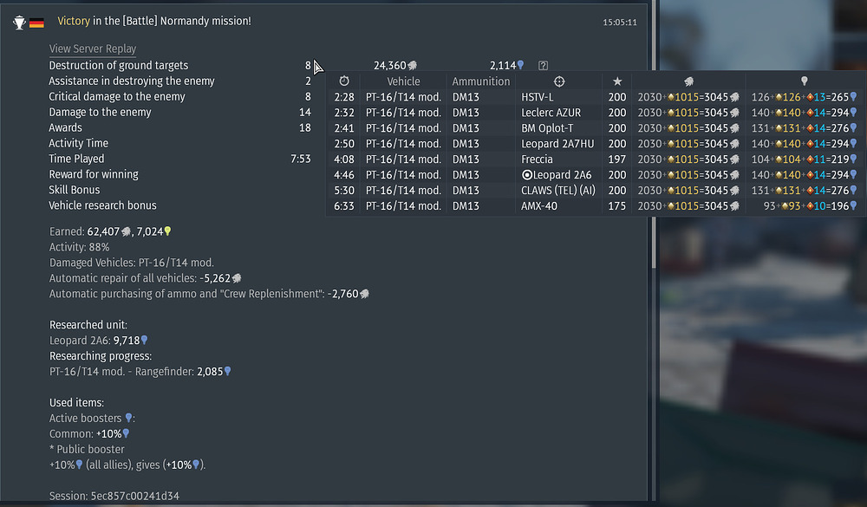Click the Assistance in destroying the enemy row
The width and height of the screenshot is (867, 507).
(131, 81)
